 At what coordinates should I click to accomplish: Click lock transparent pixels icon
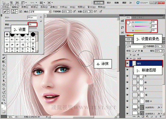pos(133,51)
